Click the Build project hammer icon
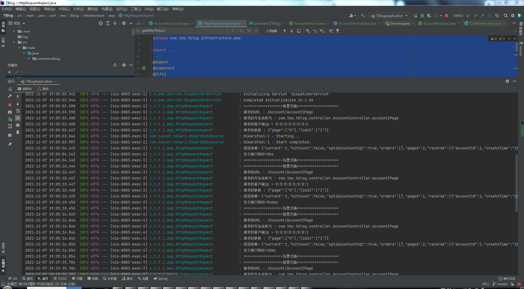524x289 pixels. [363, 16]
